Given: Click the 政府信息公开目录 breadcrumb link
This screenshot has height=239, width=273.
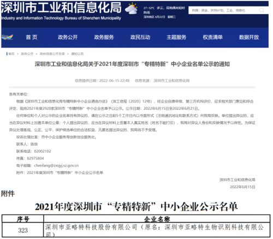Looking at the screenshot, I should [52, 53].
